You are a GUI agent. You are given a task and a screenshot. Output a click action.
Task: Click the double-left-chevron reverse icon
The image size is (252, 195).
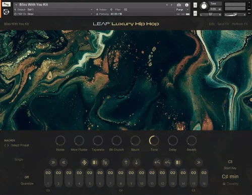click(x=64, y=162)
